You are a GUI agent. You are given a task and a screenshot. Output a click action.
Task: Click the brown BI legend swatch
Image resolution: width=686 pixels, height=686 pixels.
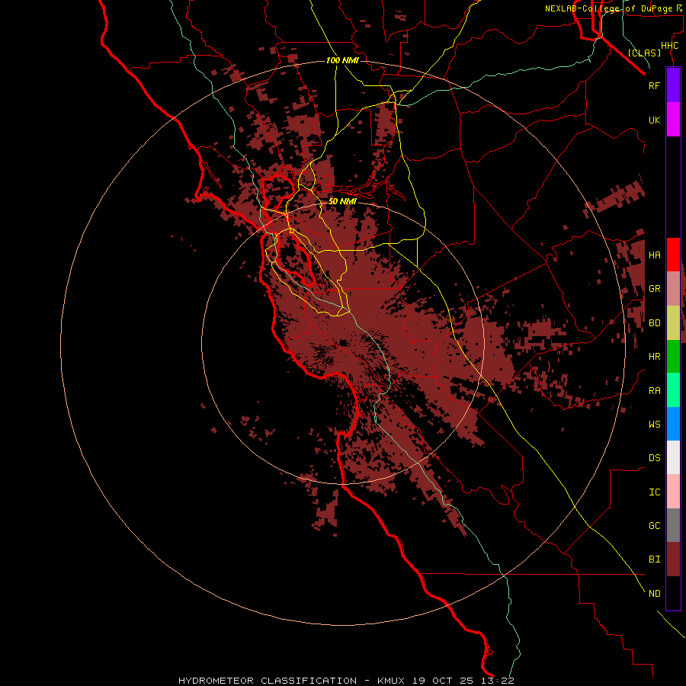tap(673, 559)
